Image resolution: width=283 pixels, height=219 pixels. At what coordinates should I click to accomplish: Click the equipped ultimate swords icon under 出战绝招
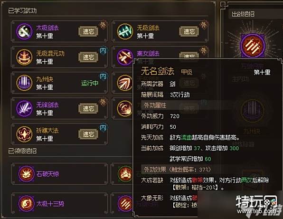[252, 45]
